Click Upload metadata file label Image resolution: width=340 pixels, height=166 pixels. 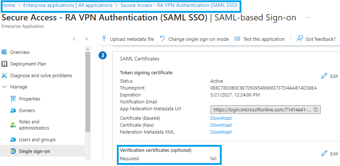(132, 39)
